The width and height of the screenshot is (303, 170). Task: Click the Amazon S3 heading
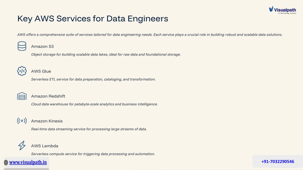click(42, 46)
